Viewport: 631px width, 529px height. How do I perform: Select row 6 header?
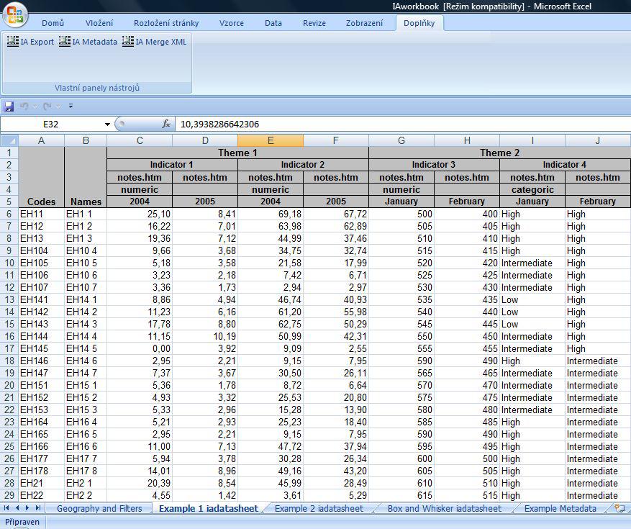point(9,214)
